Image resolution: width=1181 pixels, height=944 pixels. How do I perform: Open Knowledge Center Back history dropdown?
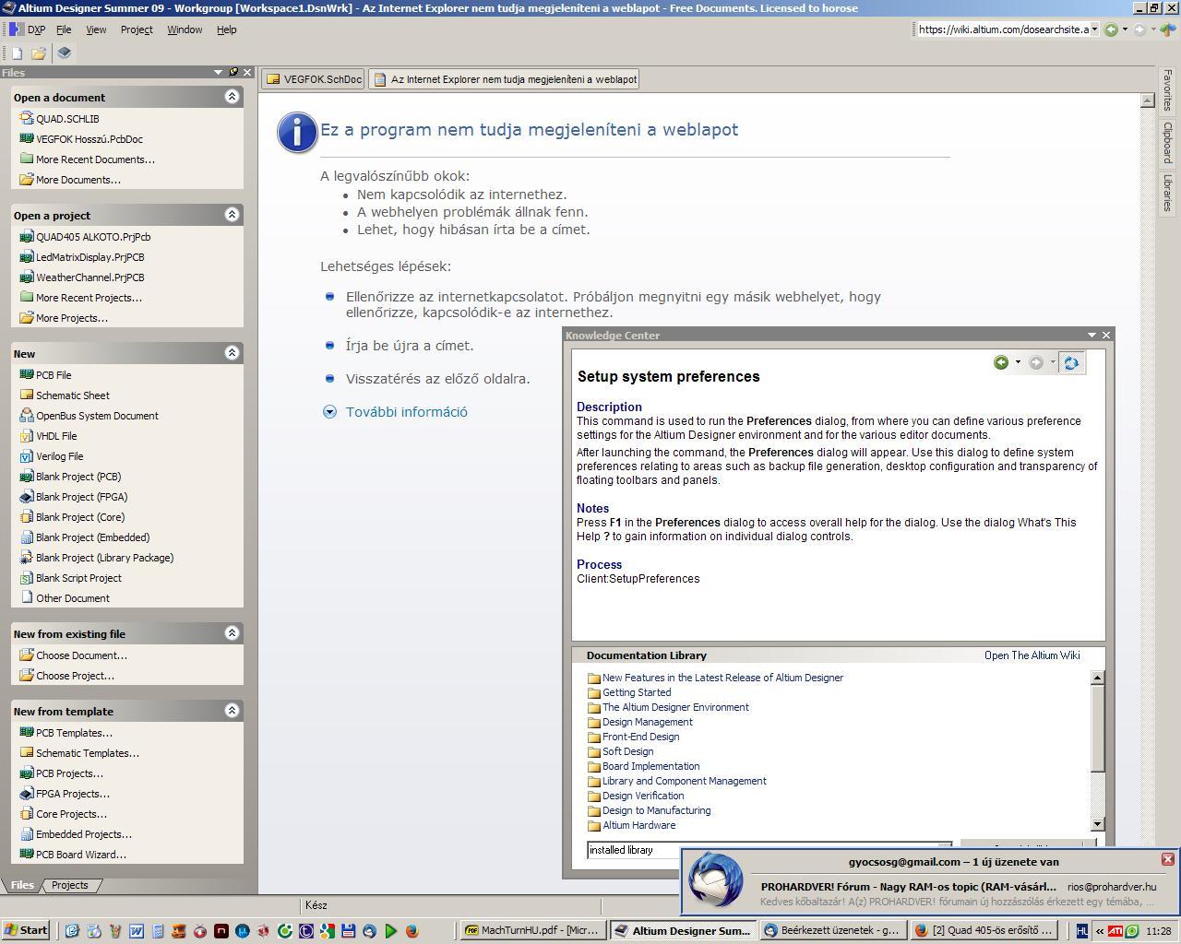(1018, 362)
